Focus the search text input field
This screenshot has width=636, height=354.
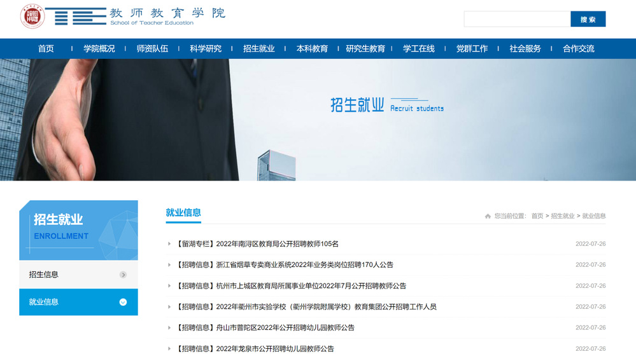point(516,19)
